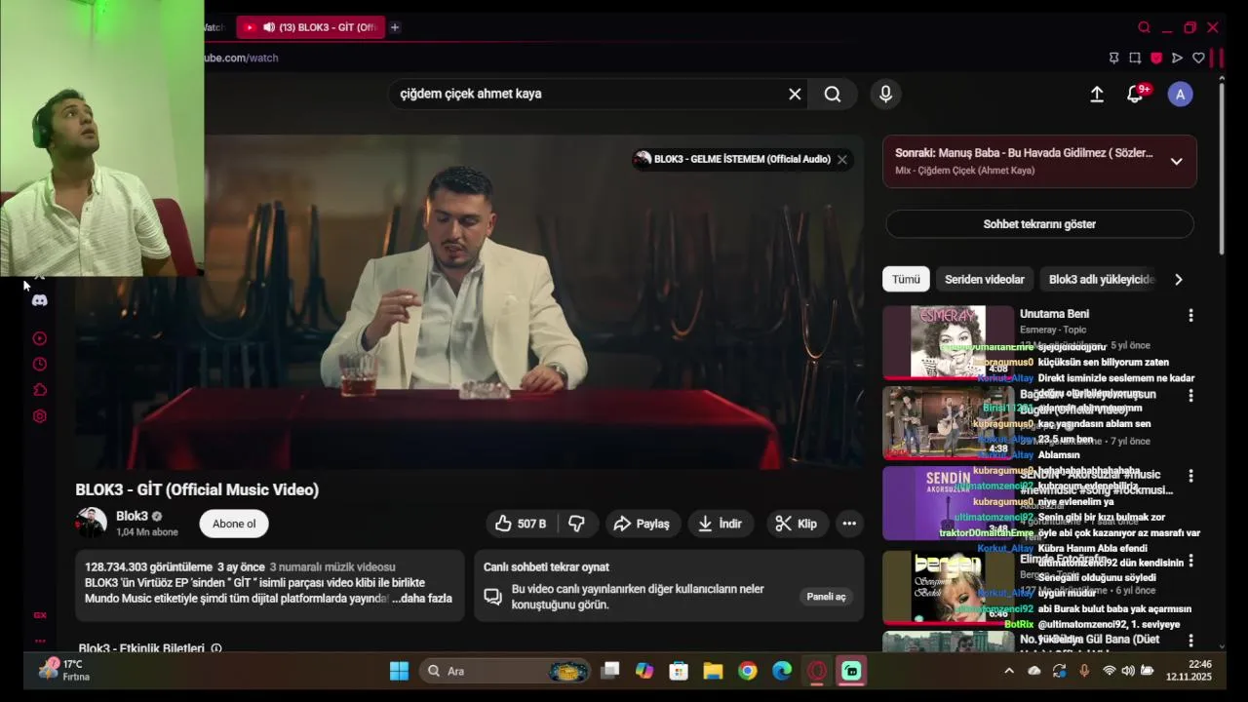Screen dimensions: 1248x702
Task: Click the İndir download button
Action: coord(720,524)
